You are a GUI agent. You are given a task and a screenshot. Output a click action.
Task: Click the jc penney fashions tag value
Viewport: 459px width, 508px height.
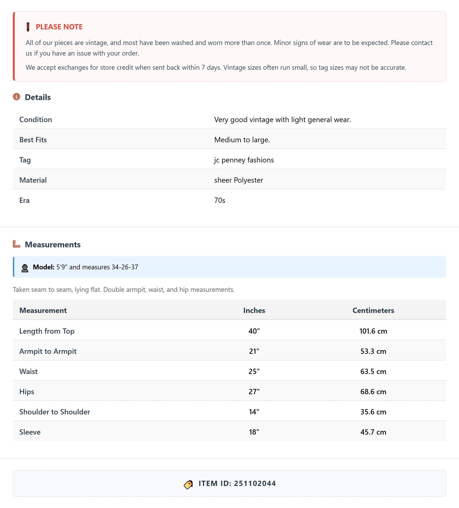pyautogui.click(x=244, y=160)
